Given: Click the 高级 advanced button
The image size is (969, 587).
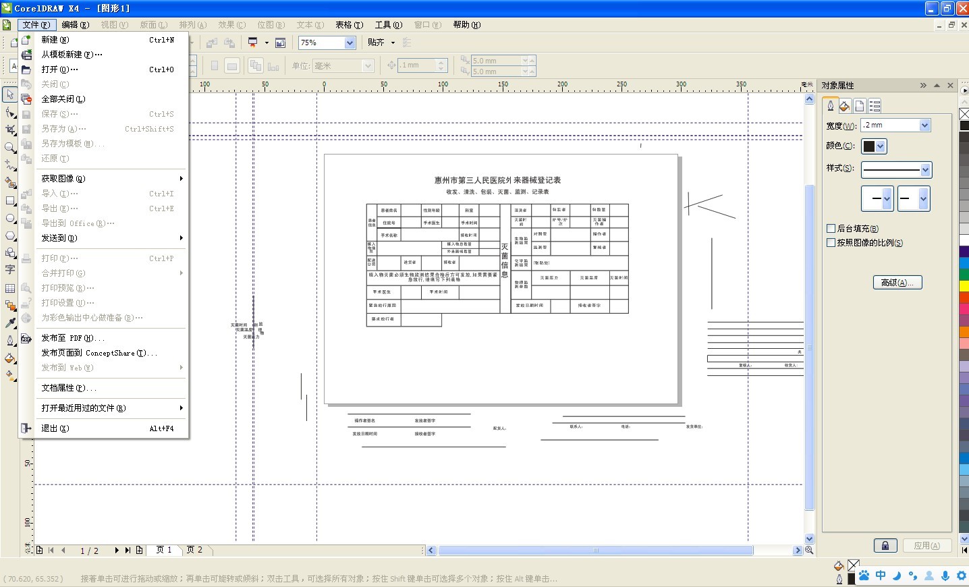Looking at the screenshot, I should [x=897, y=283].
